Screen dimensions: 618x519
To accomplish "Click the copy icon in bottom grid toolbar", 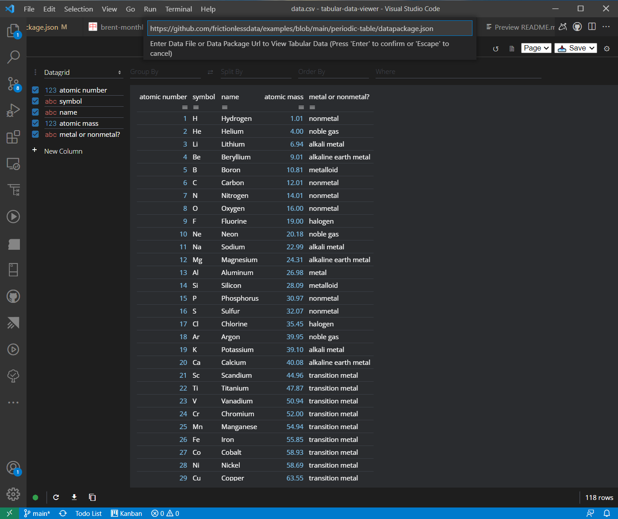I will tap(92, 497).
